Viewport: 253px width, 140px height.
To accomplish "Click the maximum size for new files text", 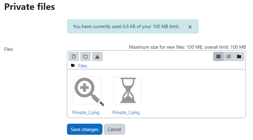I will tap(187, 47).
